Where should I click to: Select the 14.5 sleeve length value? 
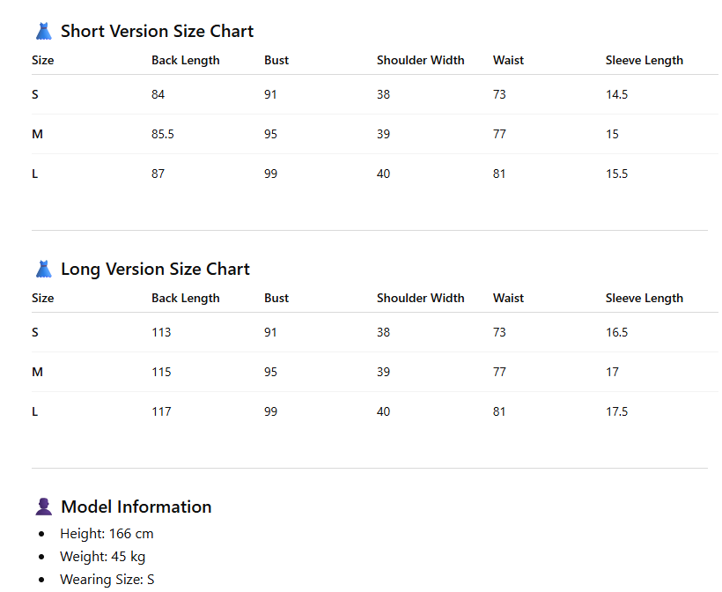tap(616, 94)
